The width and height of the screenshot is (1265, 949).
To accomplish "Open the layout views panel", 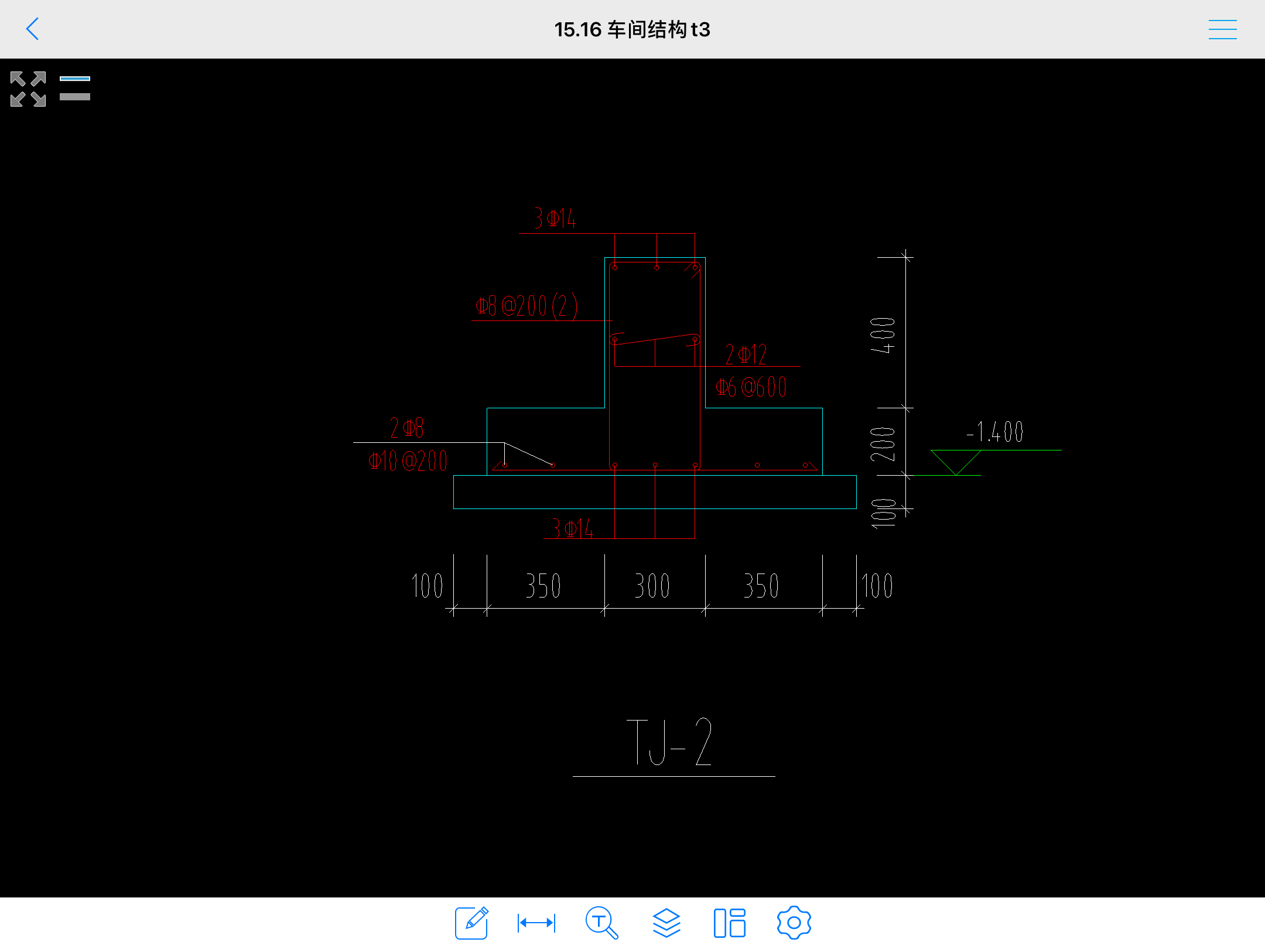I will click(730, 923).
